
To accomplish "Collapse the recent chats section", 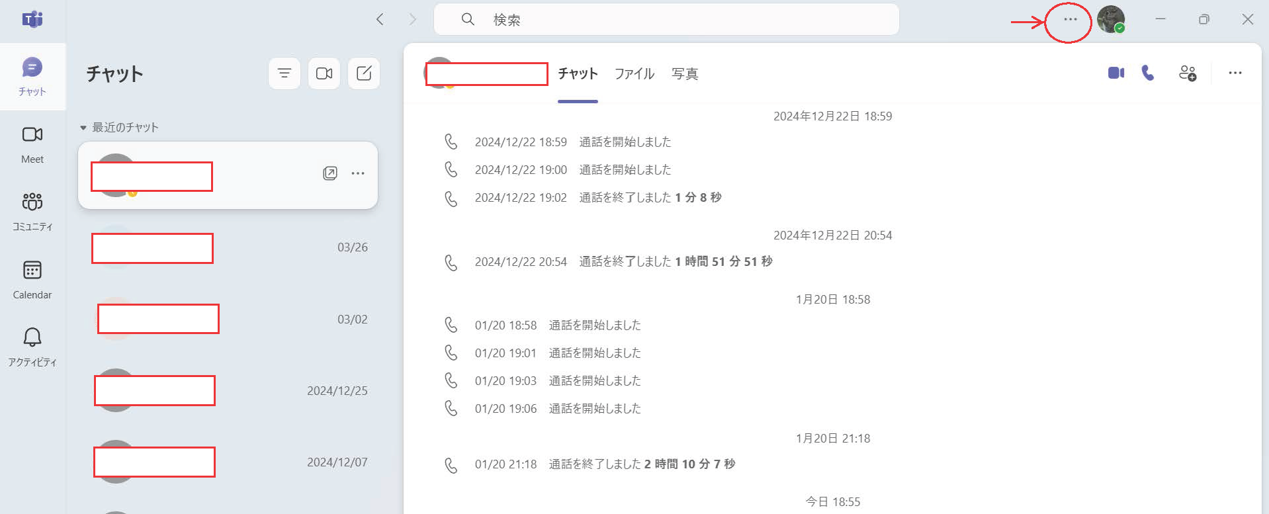I will 83,128.
